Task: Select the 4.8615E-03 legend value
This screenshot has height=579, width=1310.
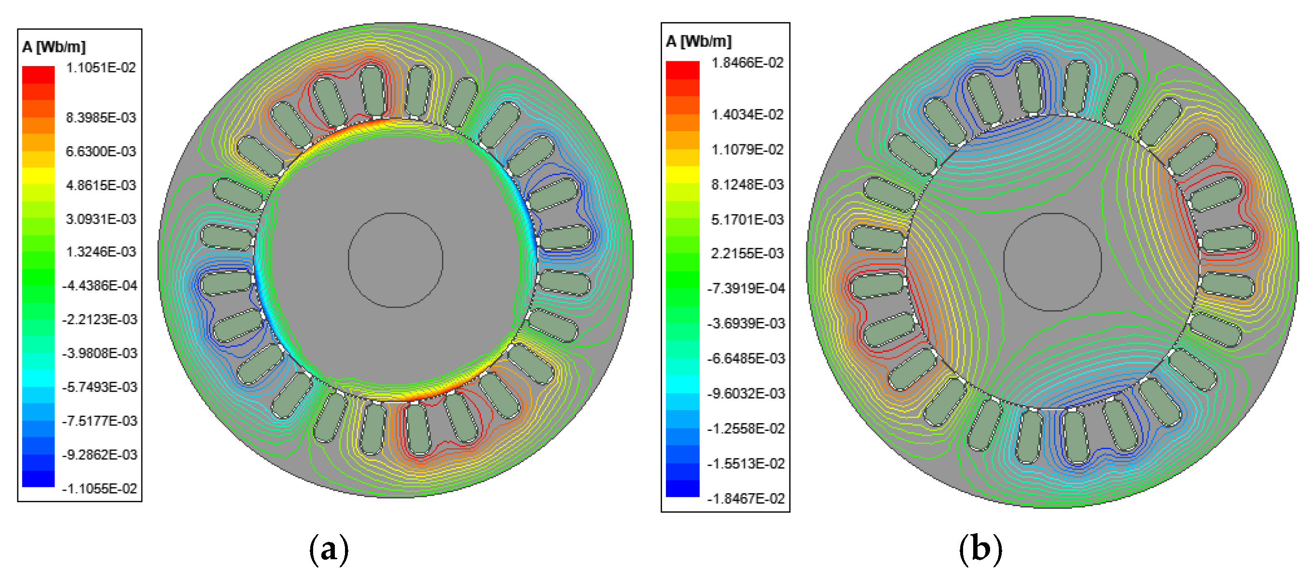Action: pos(101,185)
